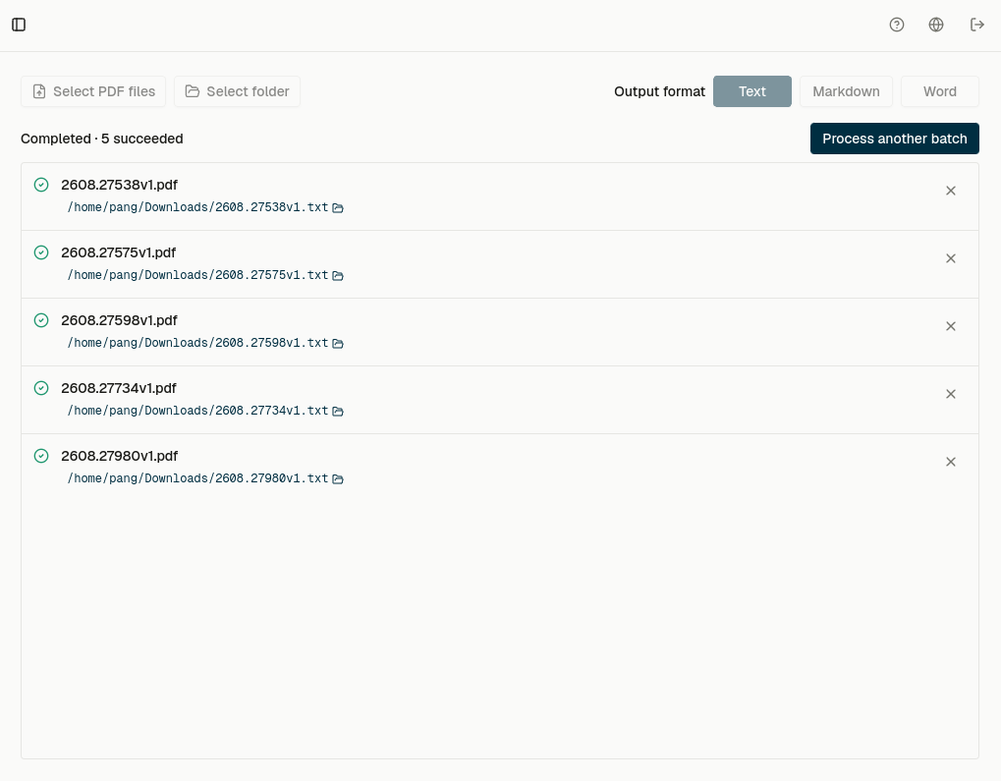
Task: Remove 2608.27598v1.pdf from the list
Action: pyautogui.click(x=951, y=326)
